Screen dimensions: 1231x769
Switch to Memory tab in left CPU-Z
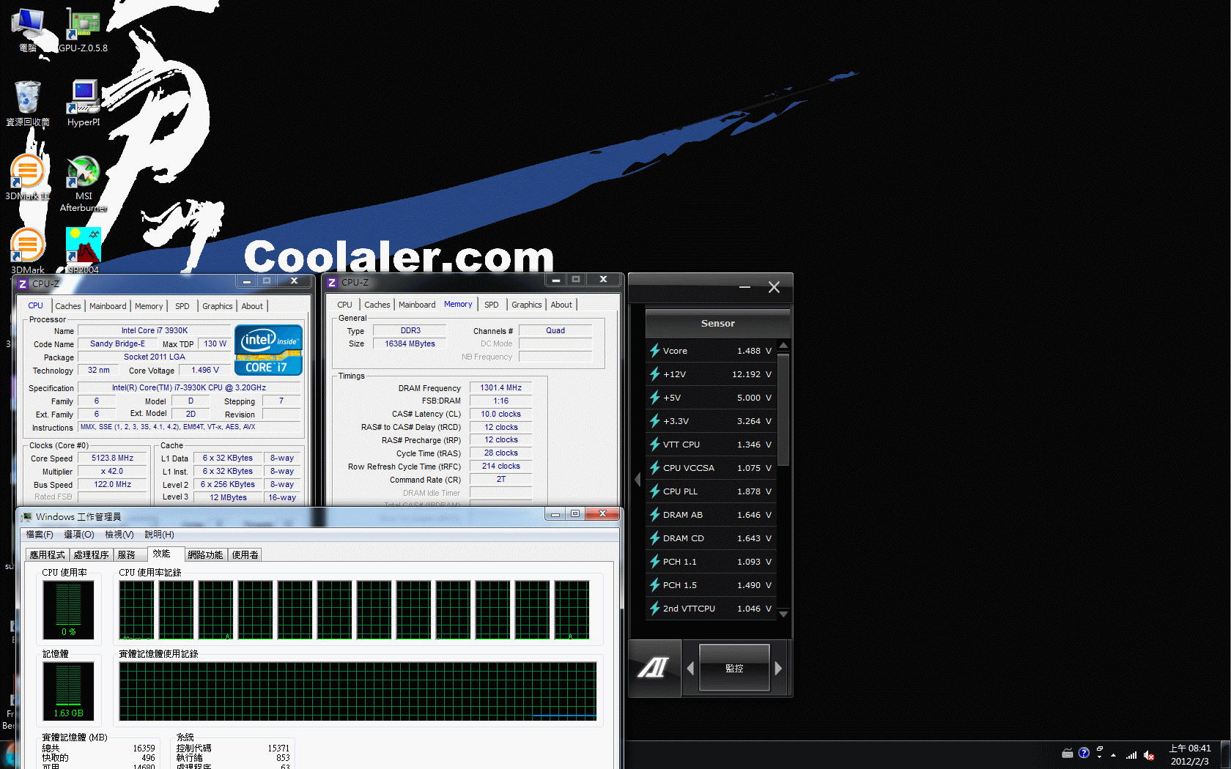(x=149, y=306)
